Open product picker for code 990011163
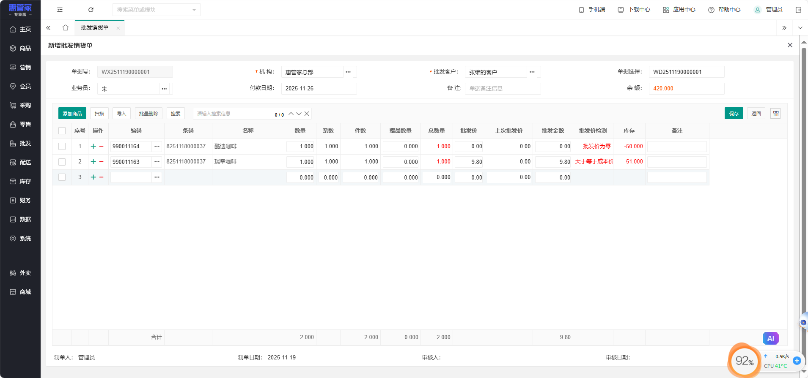The height and width of the screenshot is (378, 808). [157, 161]
